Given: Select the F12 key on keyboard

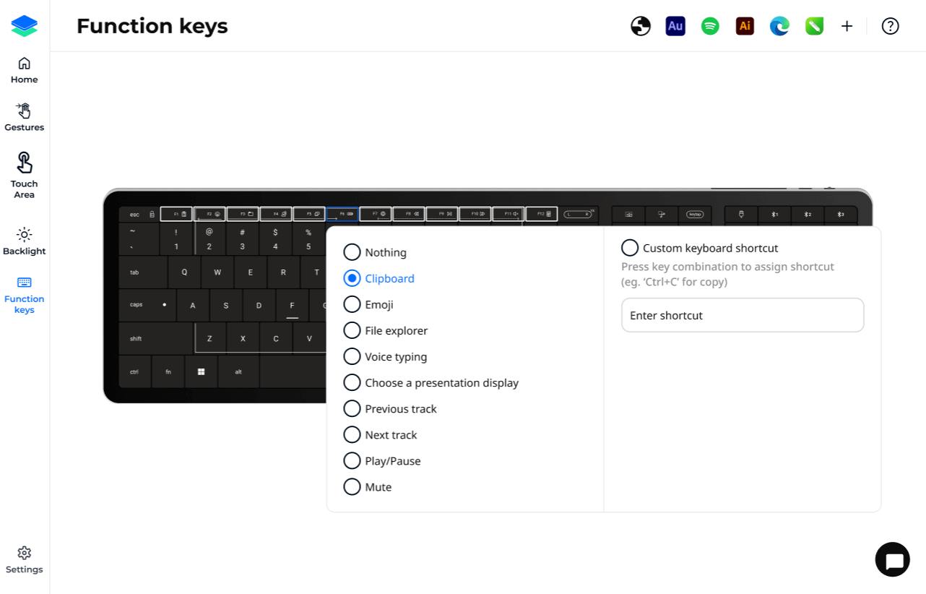Looking at the screenshot, I should coord(542,214).
